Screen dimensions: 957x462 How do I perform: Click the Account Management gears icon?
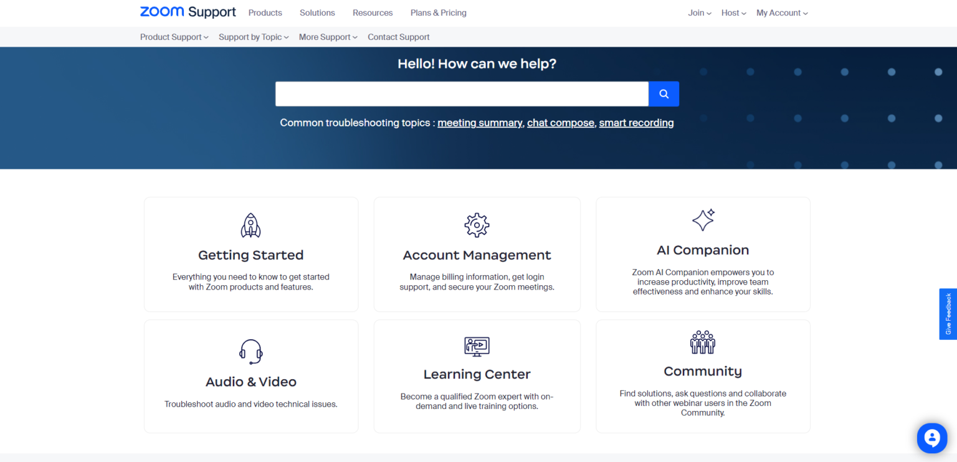[477, 225]
